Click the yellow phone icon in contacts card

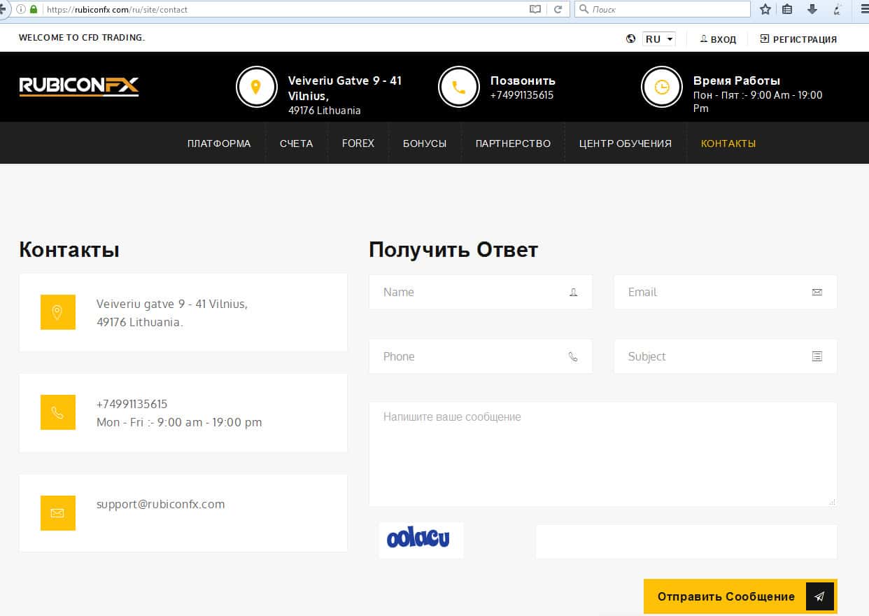tap(57, 412)
